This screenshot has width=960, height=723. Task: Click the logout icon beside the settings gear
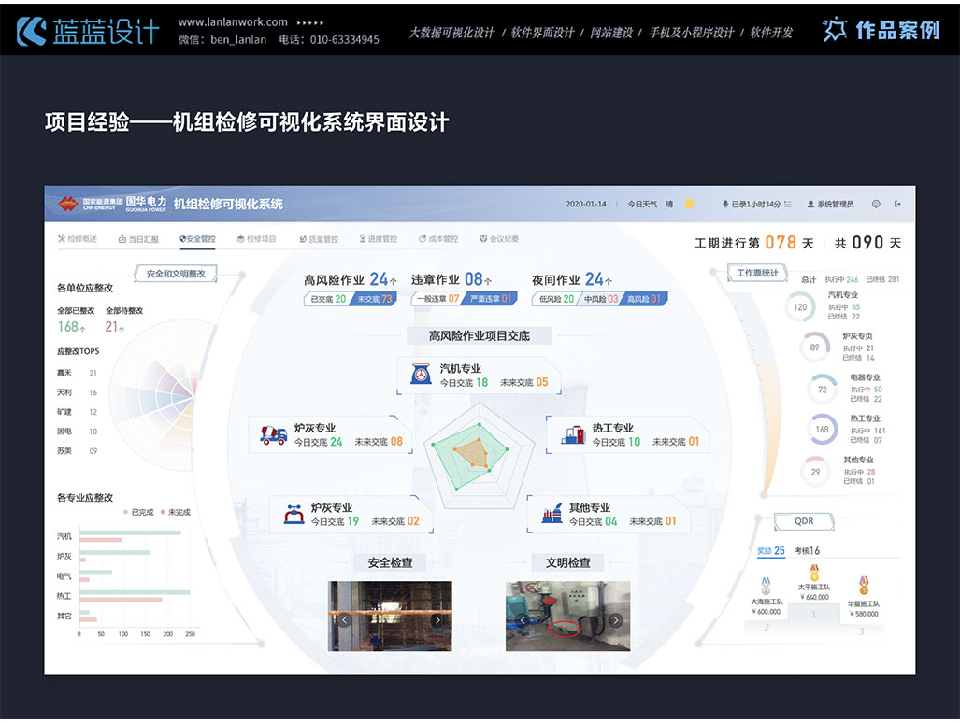897,204
